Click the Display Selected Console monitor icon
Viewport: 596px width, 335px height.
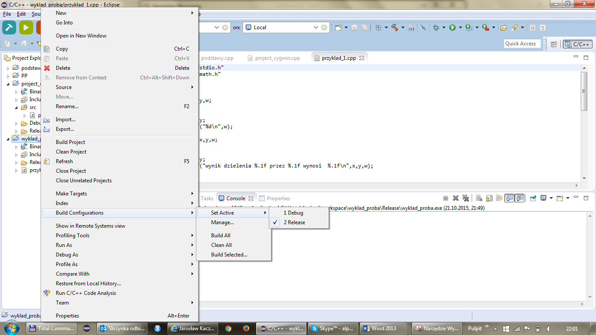point(543,198)
